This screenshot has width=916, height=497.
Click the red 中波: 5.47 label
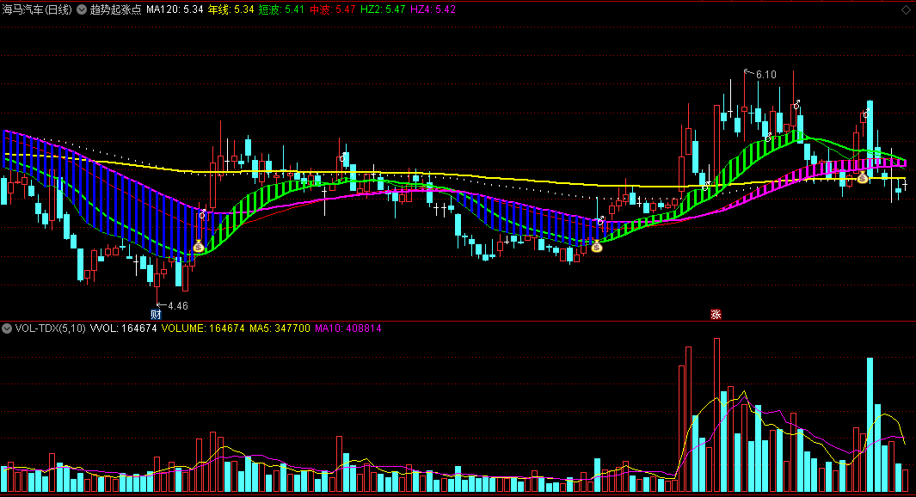(332, 9)
